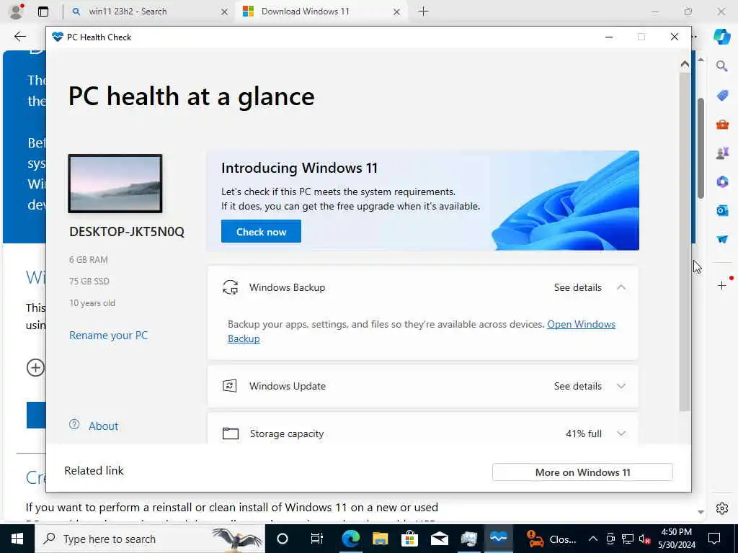Go back in the Edge browser

pyautogui.click(x=19, y=37)
